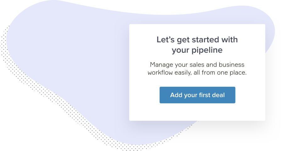Image resolution: width=281 pixels, height=151 pixels.
Task: Click the your pipeline heading line
Action: [197, 50]
